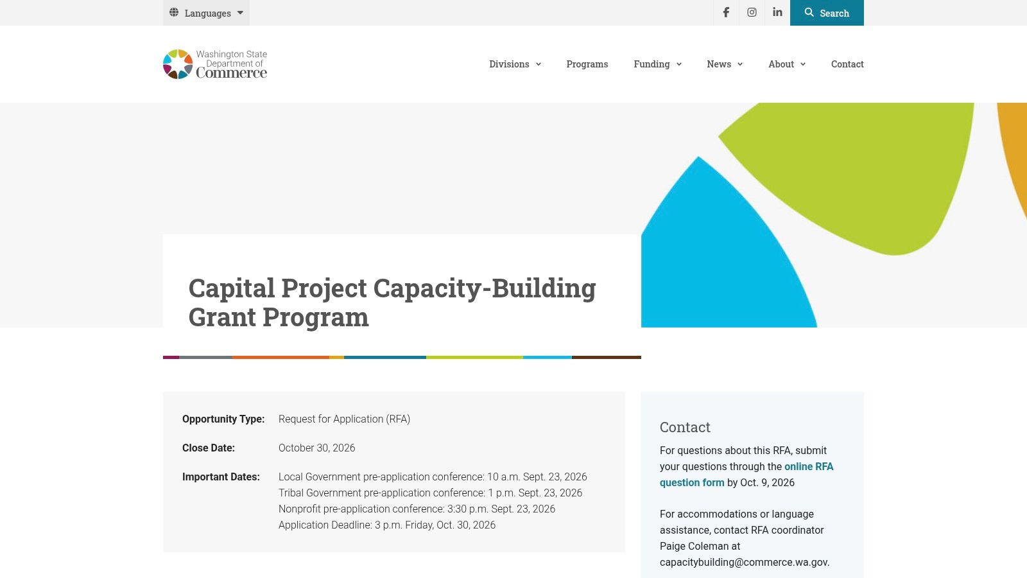Expand the About menu
Image resolution: width=1027 pixels, height=578 pixels.
pyautogui.click(x=787, y=64)
